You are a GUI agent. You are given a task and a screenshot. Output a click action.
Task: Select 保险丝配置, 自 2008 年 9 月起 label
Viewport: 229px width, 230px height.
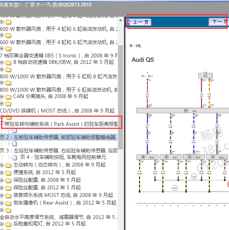tap(47, 180)
